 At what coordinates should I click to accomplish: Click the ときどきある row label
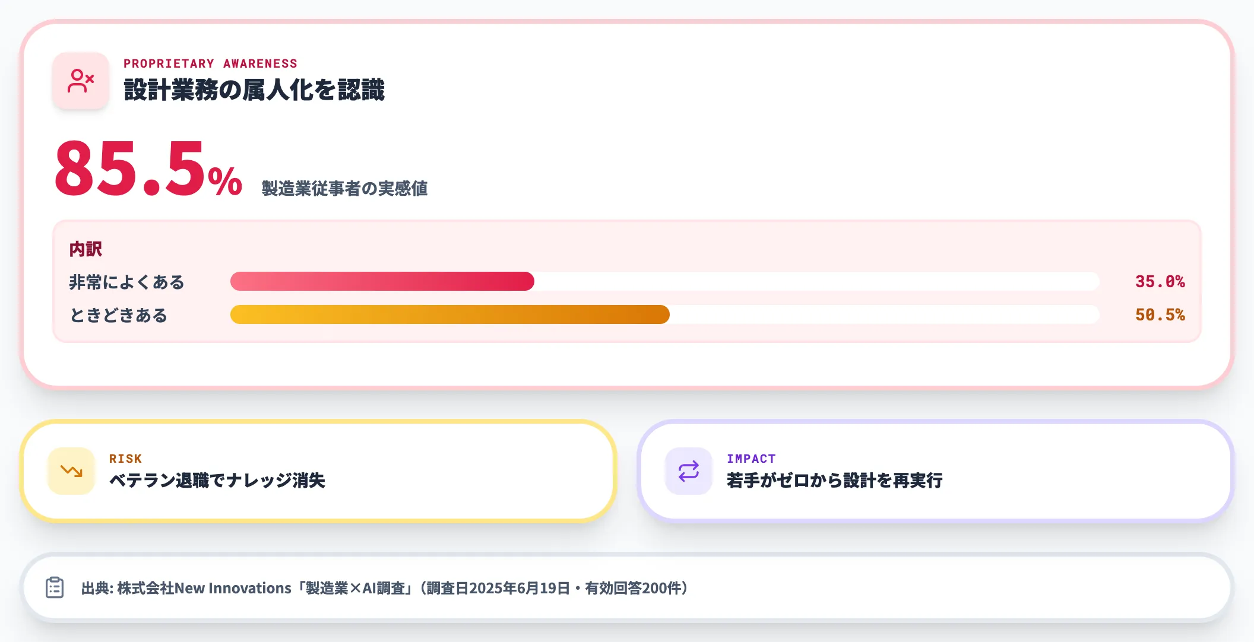point(118,315)
